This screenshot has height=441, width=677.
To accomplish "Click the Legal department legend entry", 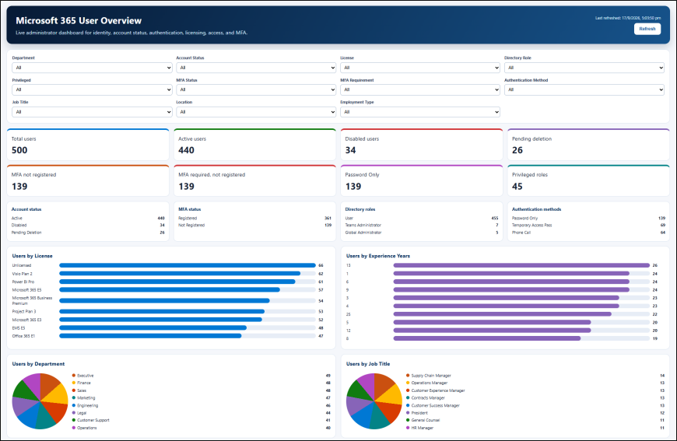I will 202,413.
